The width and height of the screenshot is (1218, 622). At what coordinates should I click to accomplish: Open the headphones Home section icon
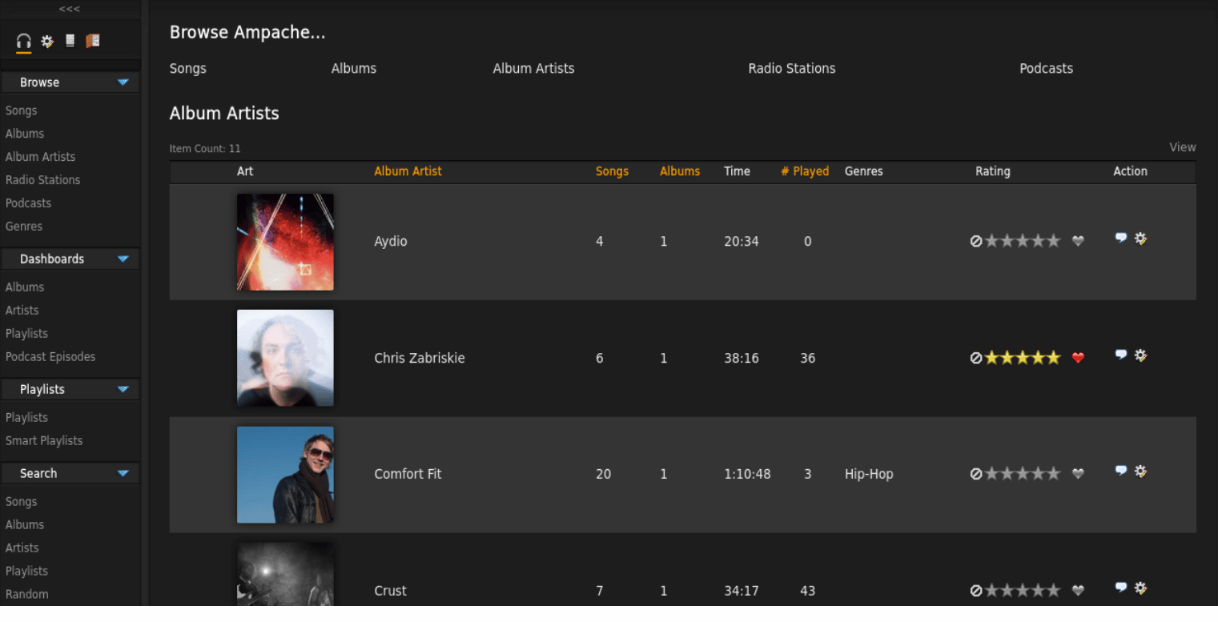24,41
